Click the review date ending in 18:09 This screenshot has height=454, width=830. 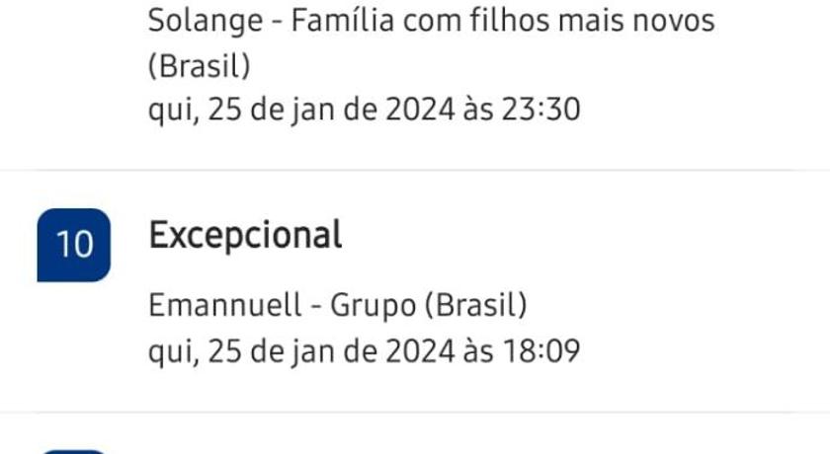pos(364,350)
